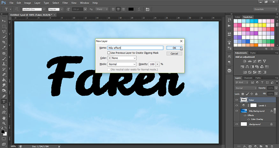The height and width of the screenshot is (148, 279).
Task: Create a new group with folder icon
Action: coord(261,146)
